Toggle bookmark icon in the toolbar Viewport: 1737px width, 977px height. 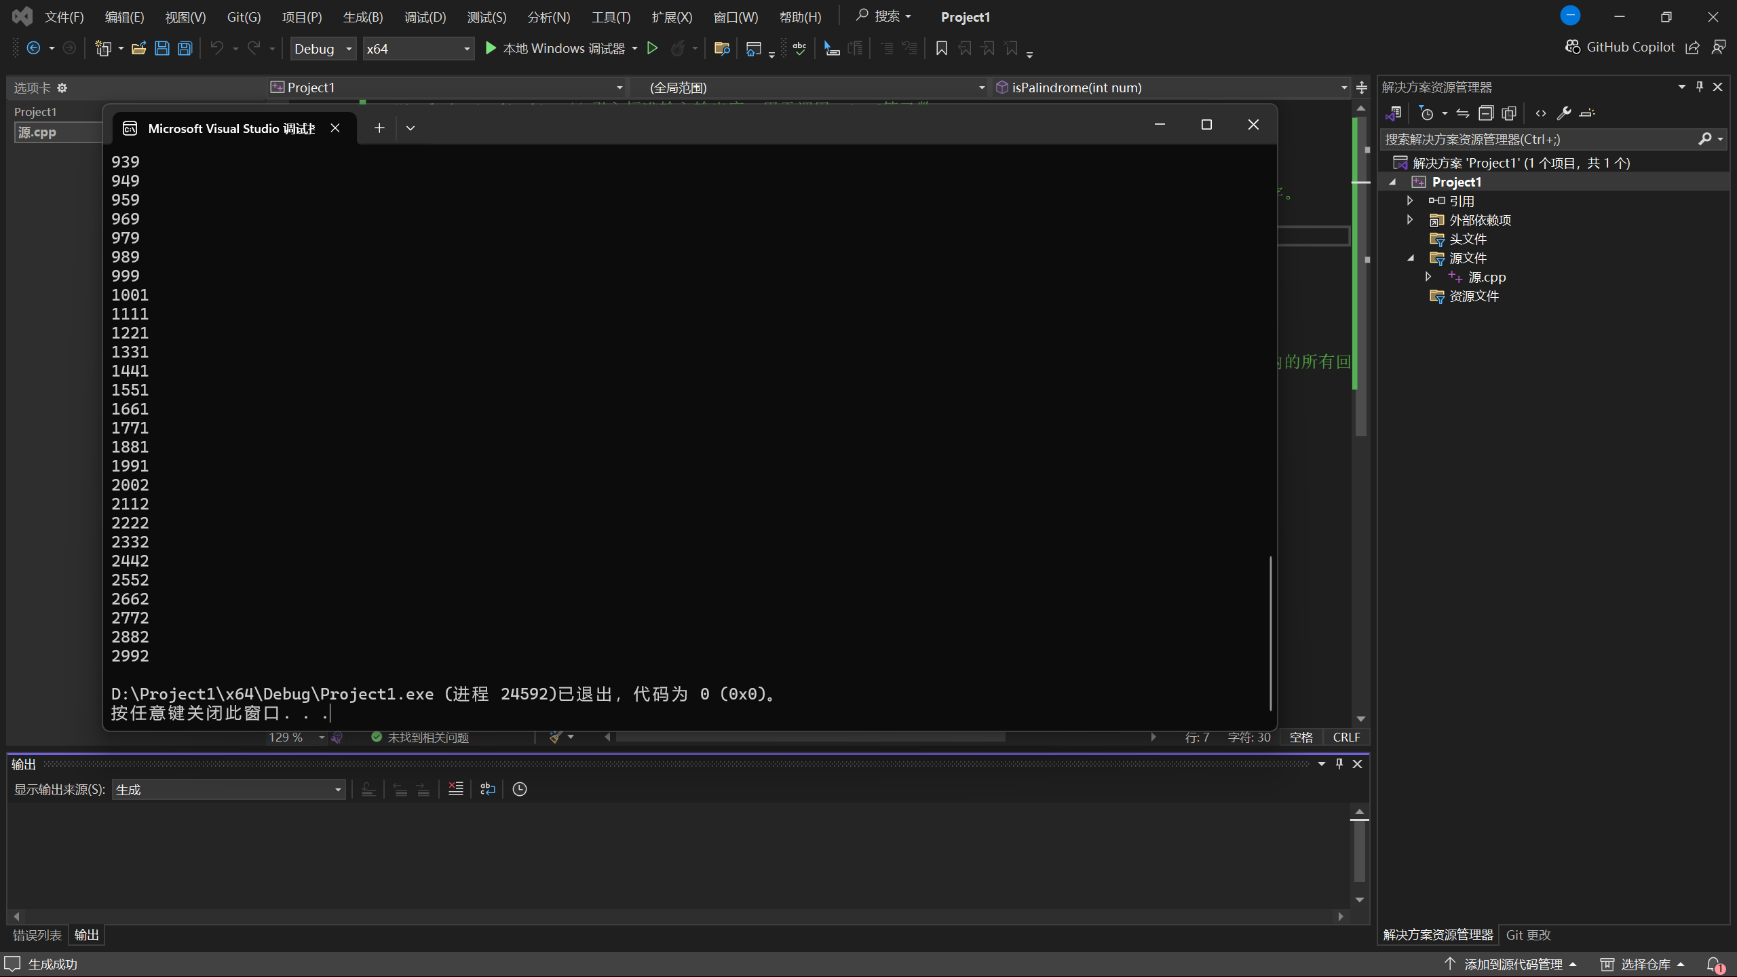(x=941, y=48)
